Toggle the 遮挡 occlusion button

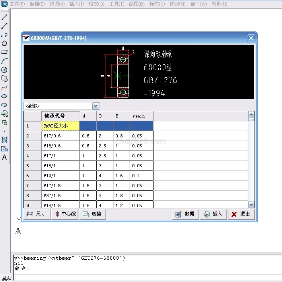tap(92, 214)
